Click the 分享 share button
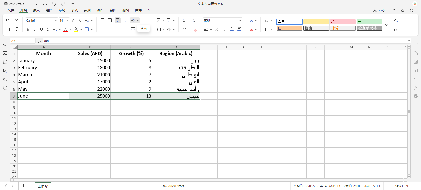421x190 pixels. [x=379, y=11]
